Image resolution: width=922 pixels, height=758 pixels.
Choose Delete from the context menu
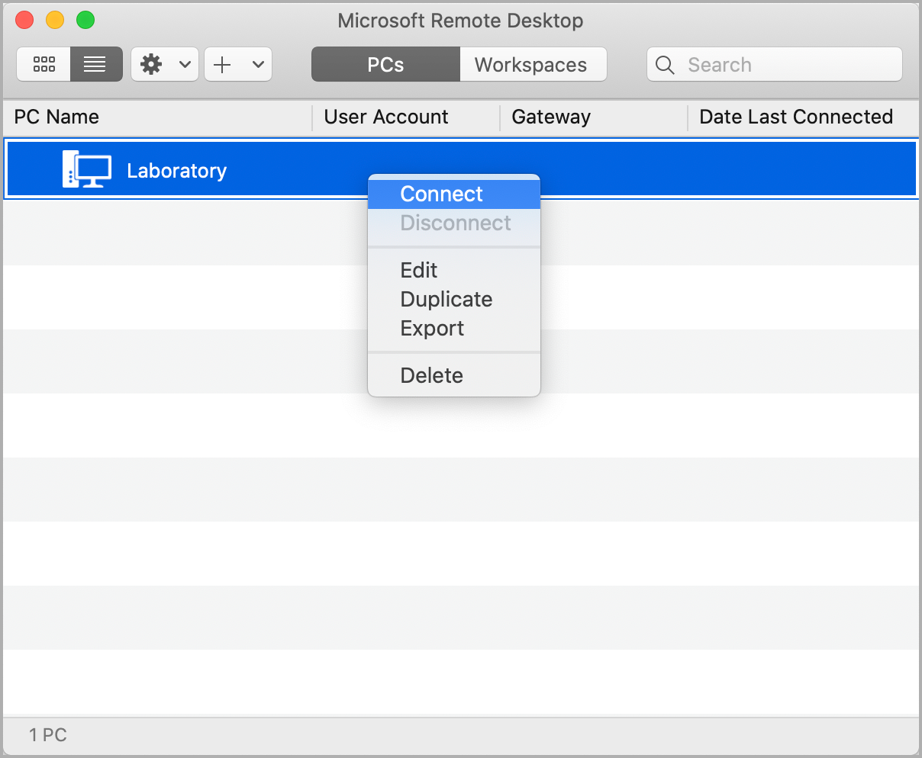point(431,375)
